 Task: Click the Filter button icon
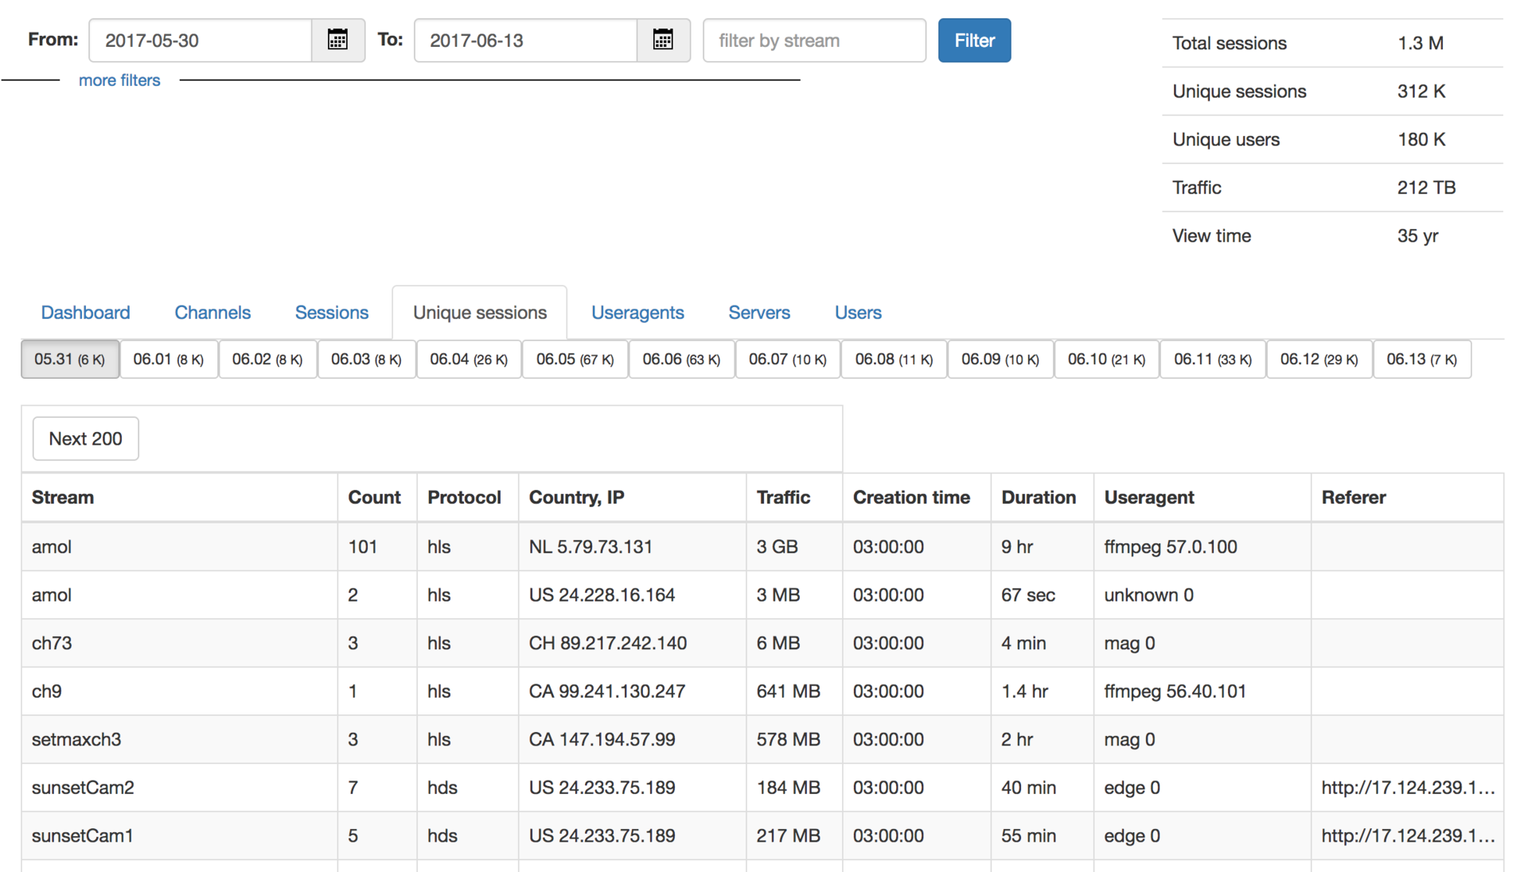(x=975, y=41)
